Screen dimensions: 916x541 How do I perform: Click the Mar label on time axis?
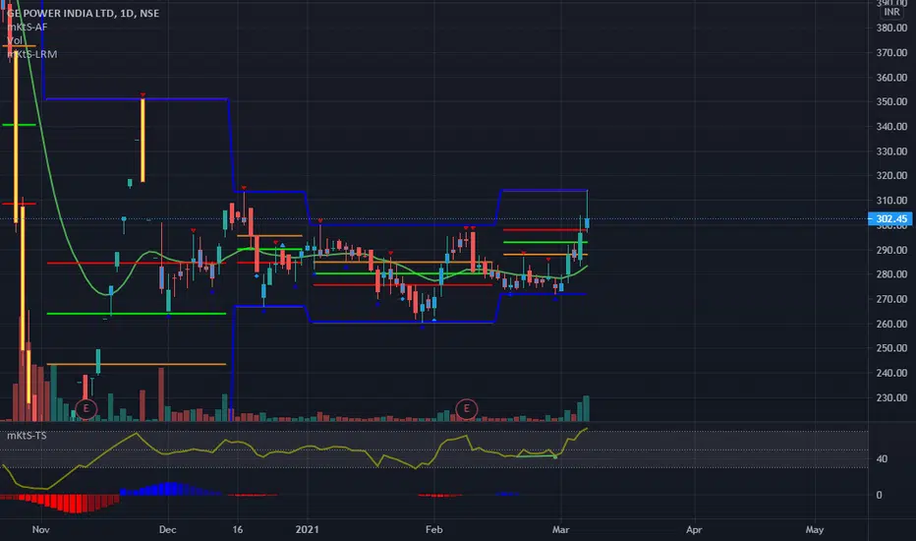tap(560, 529)
